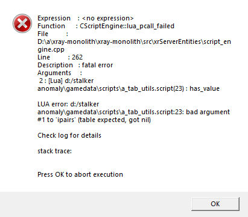This screenshot has width=248, height=217.
Task: Click the 'fatal error' description text
Action: point(97,65)
